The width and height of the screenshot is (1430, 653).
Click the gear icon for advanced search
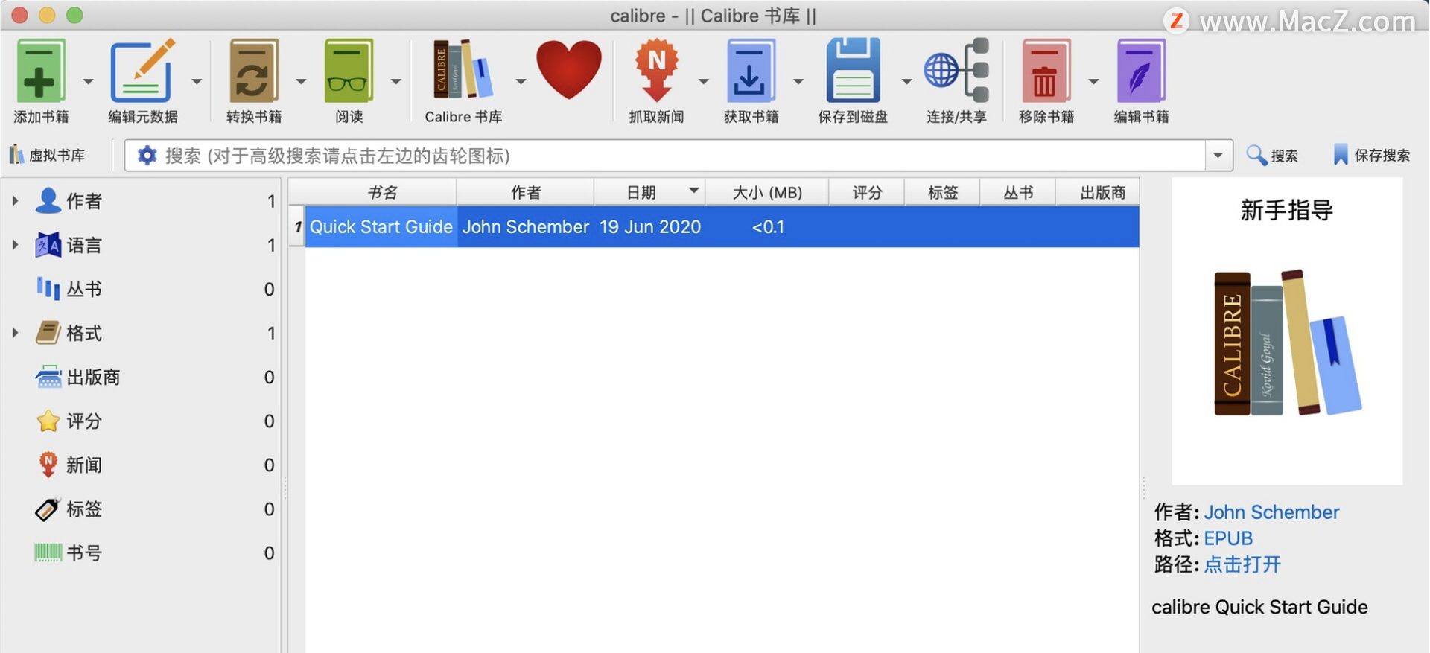pyautogui.click(x=147, y=155)
